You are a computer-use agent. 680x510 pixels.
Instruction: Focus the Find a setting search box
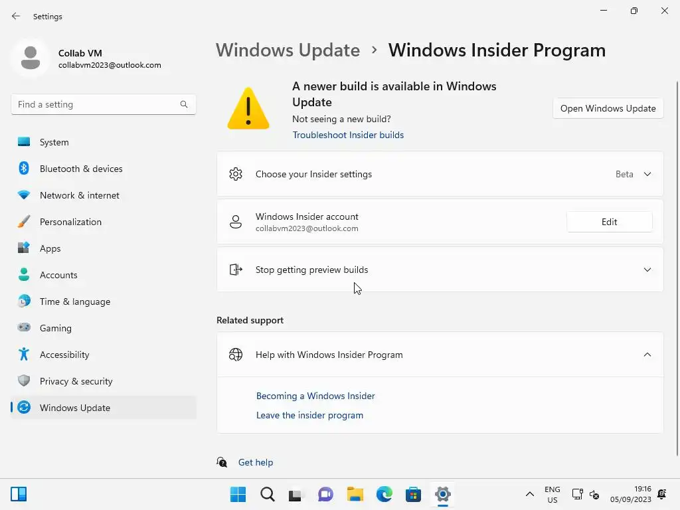tap(103, 104)
